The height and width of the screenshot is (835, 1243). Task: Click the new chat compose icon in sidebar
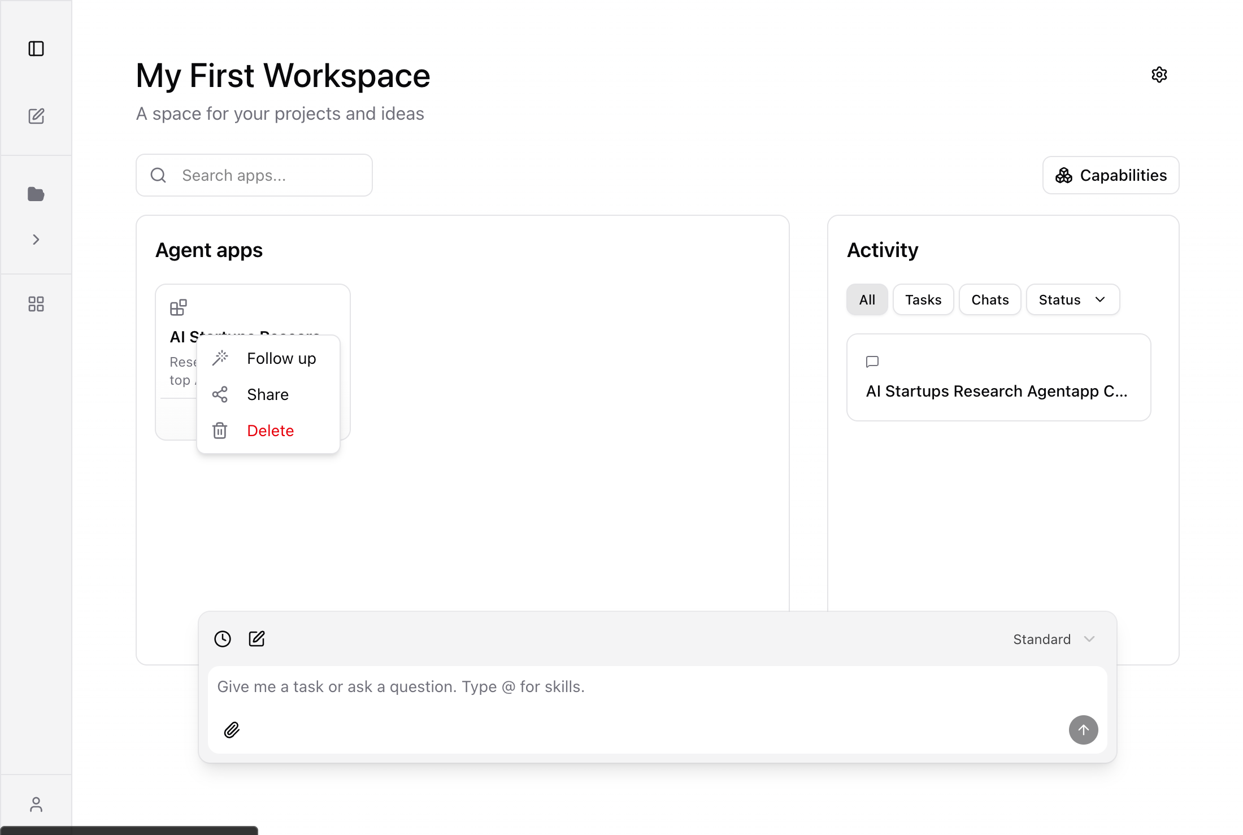[36, 116]
